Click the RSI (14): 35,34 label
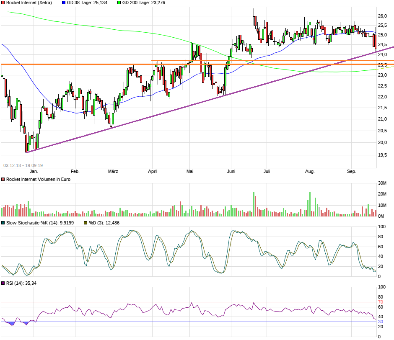394x340 pixels. [21, 283]
